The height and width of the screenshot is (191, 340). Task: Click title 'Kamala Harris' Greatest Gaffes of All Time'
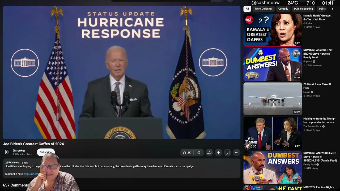tap(317, 18)
